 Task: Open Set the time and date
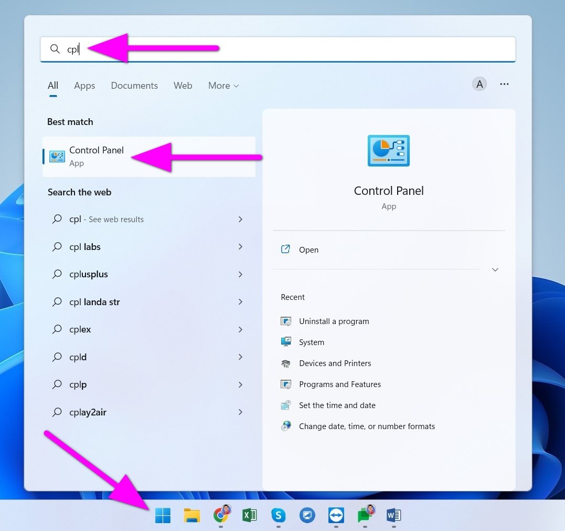[x=337, y=405]
